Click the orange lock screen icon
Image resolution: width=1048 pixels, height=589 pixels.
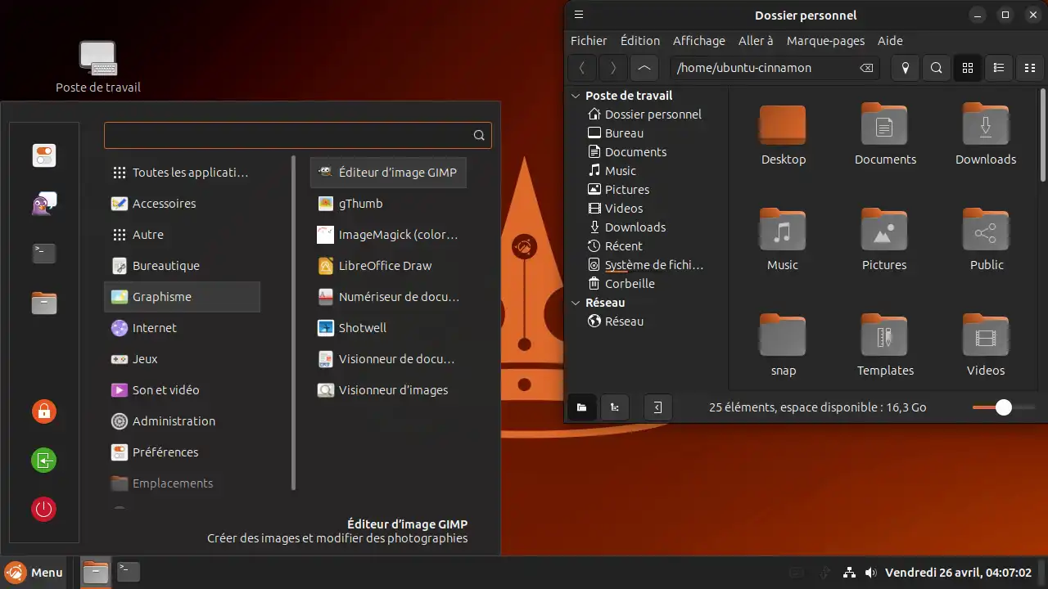point(44,411)
